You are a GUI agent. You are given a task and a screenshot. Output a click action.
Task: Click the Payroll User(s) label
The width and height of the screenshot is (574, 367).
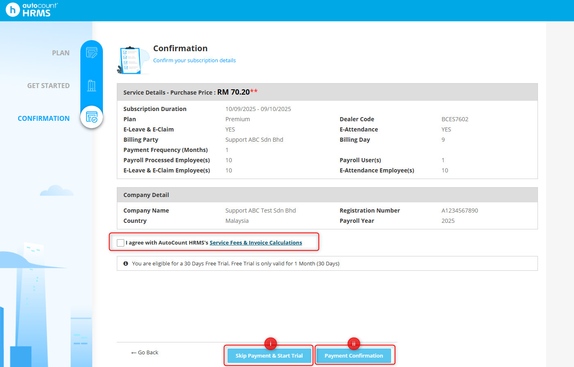(x=360, y=160)
